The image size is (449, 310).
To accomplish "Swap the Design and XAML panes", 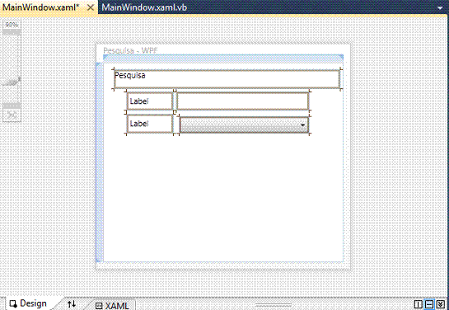I will coord(72,304).
